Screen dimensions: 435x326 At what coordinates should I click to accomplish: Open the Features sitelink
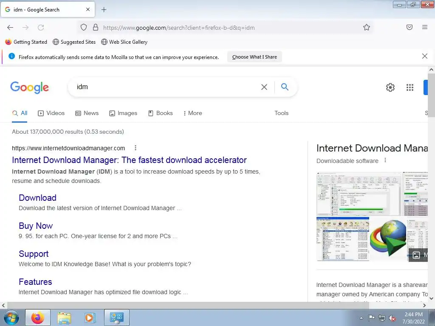point(35,282)
